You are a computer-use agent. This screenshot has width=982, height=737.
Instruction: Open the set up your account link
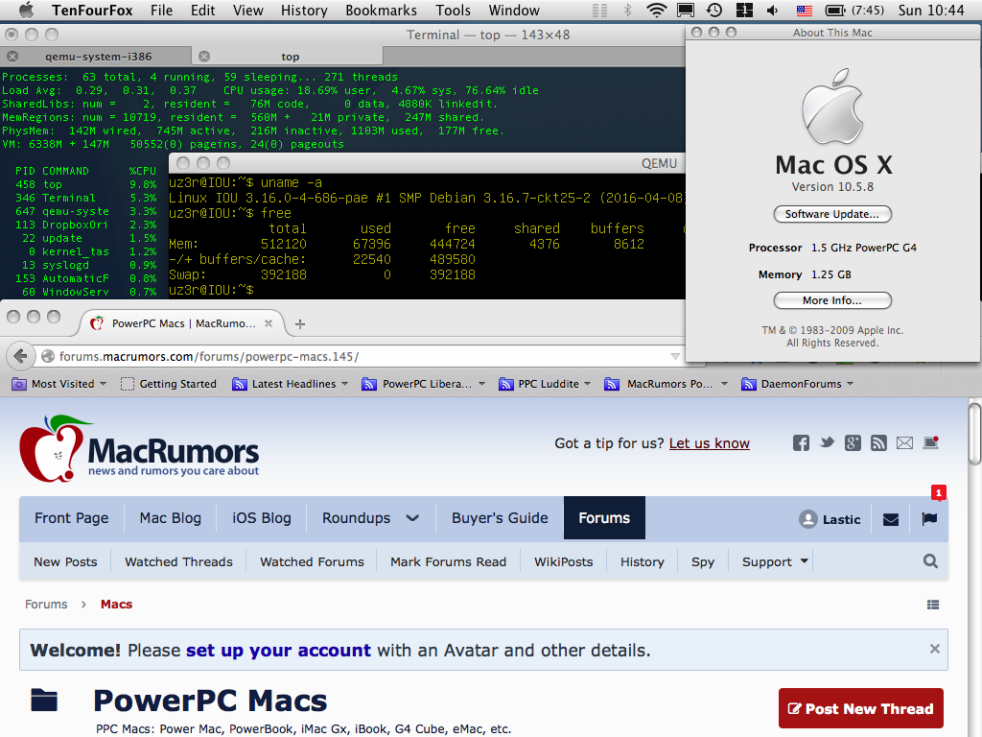[x=278, y=650]
